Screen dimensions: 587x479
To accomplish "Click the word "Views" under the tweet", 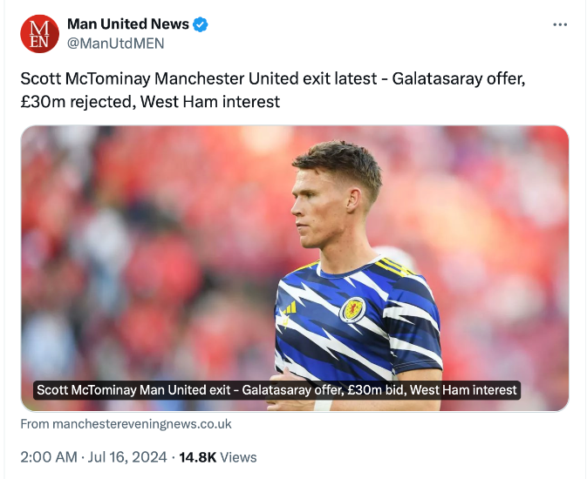I will pos(238,456).
